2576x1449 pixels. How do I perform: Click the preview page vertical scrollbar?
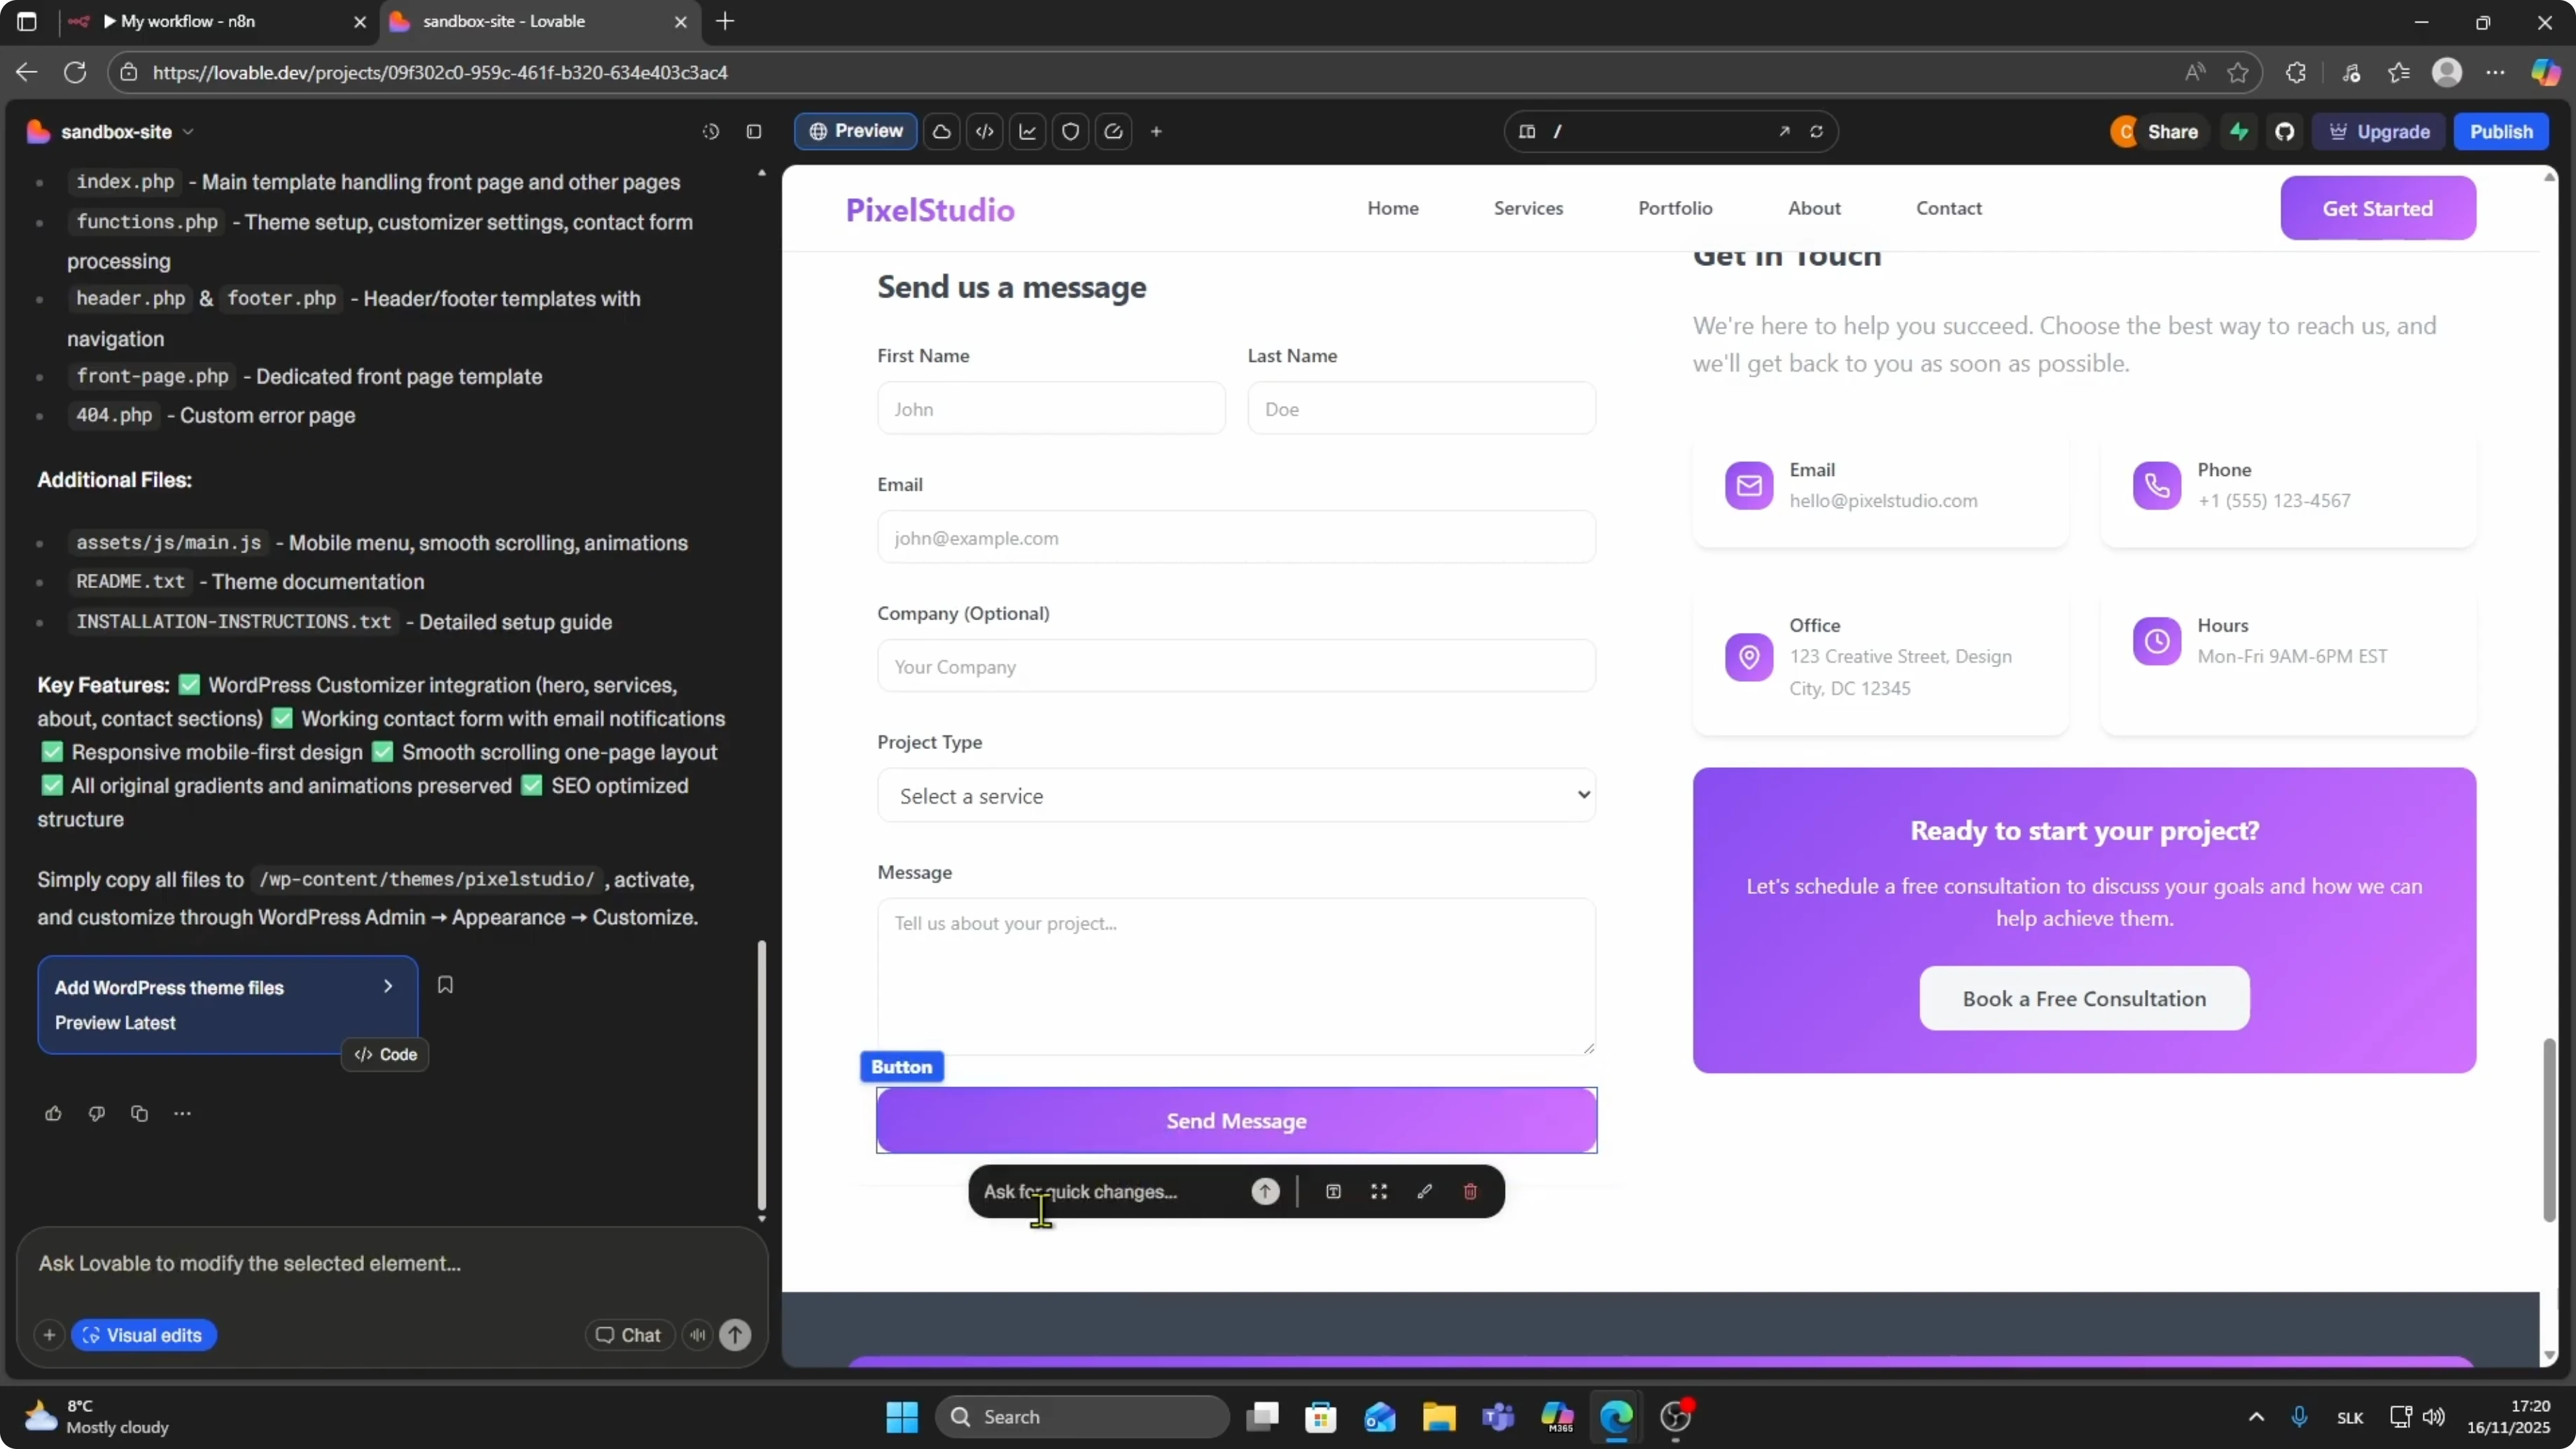tap(2549, 1130)
